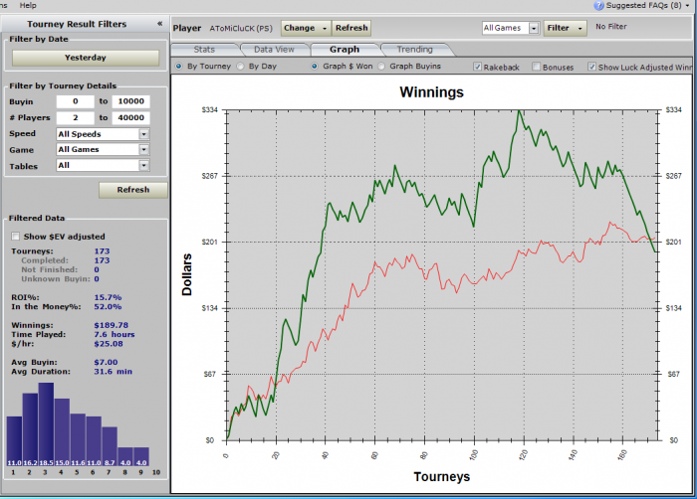Click the In the Money% value 52.0%

click(x=108, y=307)
